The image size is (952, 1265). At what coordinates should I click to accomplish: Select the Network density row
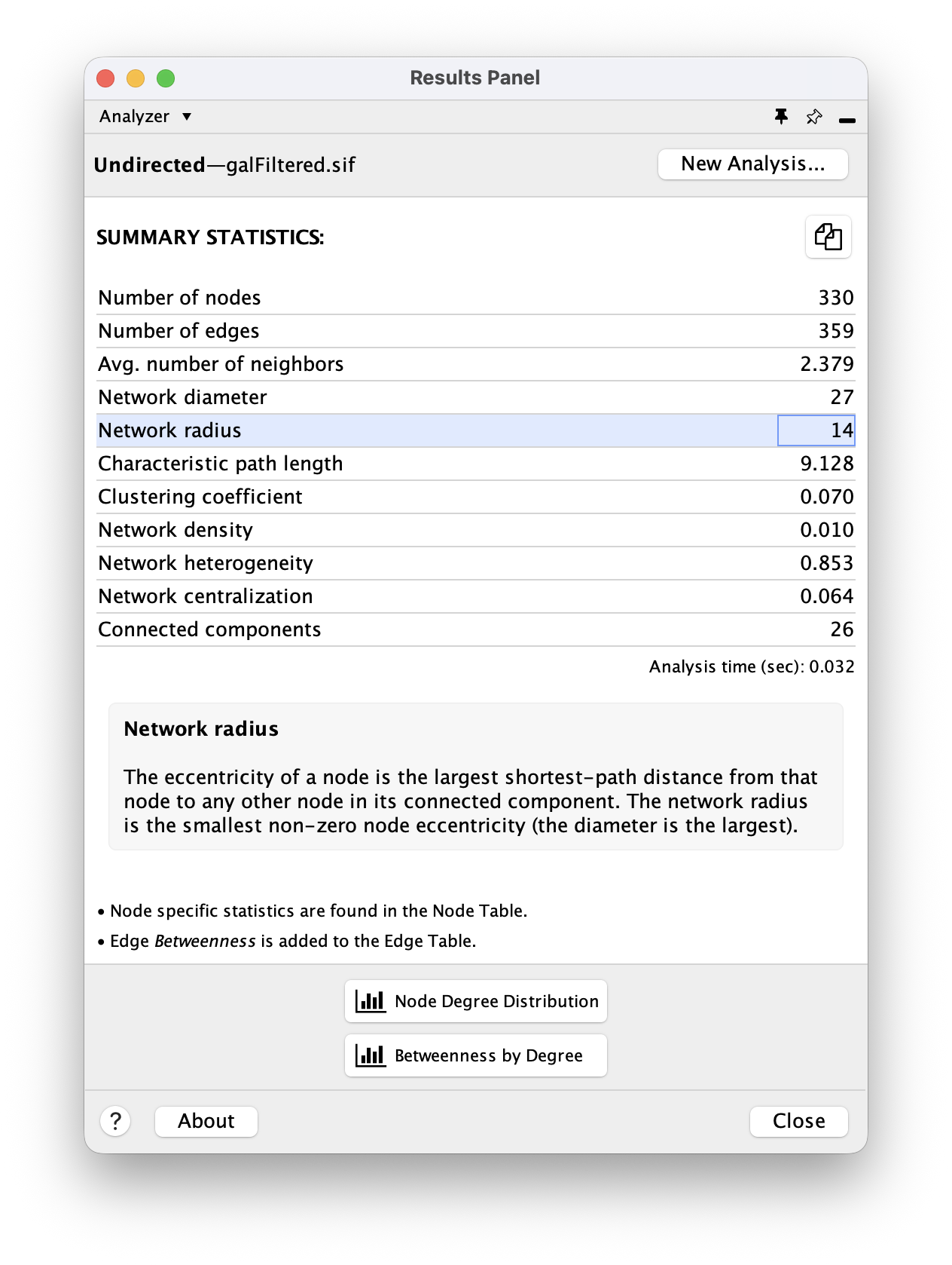point(476,530)
